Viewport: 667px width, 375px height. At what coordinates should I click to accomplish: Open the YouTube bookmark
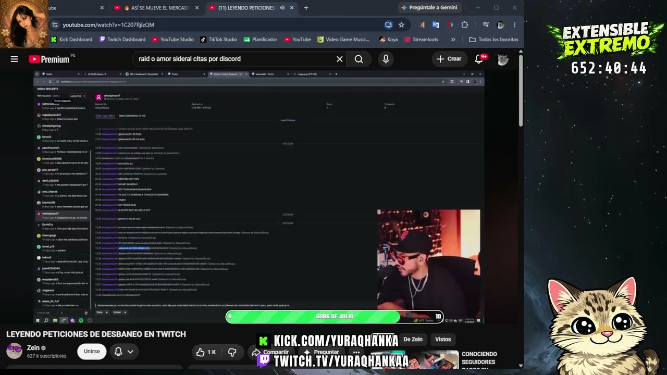tap(298, 40)
